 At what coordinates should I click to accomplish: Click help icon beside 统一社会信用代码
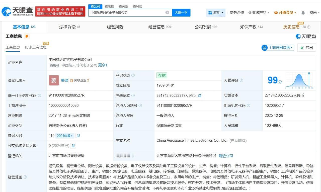click(x=40, y=95)
